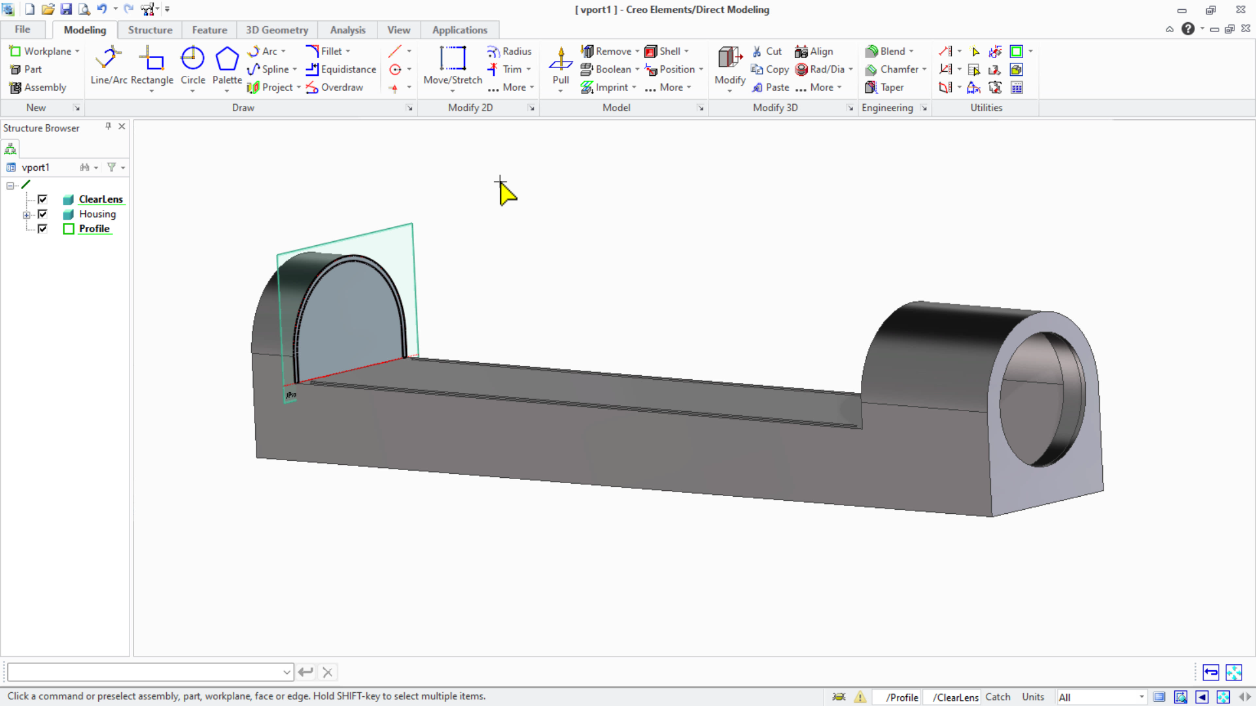Open the Palette shape tool

pos(227,66)
